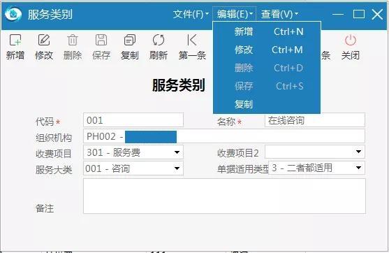The image size is (389, 253).
Task: Expand the 收费项目 dropdown showing 301 - 服务费
Action: (x=177, y=152)
